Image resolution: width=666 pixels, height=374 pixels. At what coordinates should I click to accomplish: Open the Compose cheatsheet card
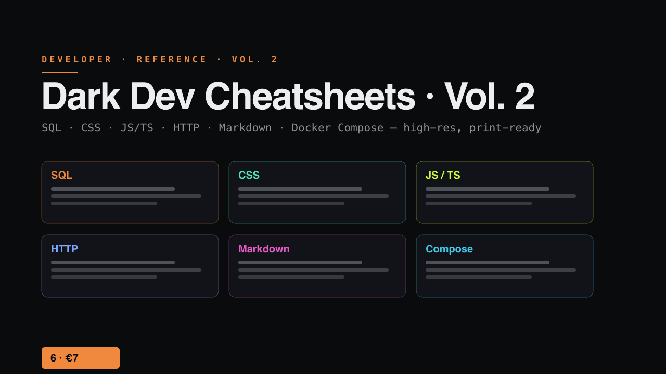[x=505, y=266]
